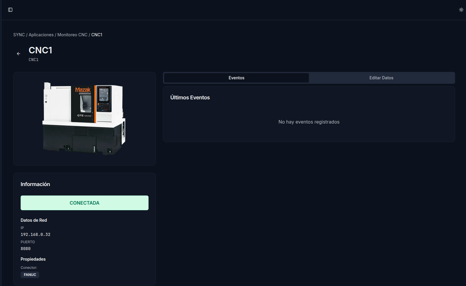Viewport: 466px width, 286px height.
Task: Go back using the left arrow
Action: tap(19, 54)
